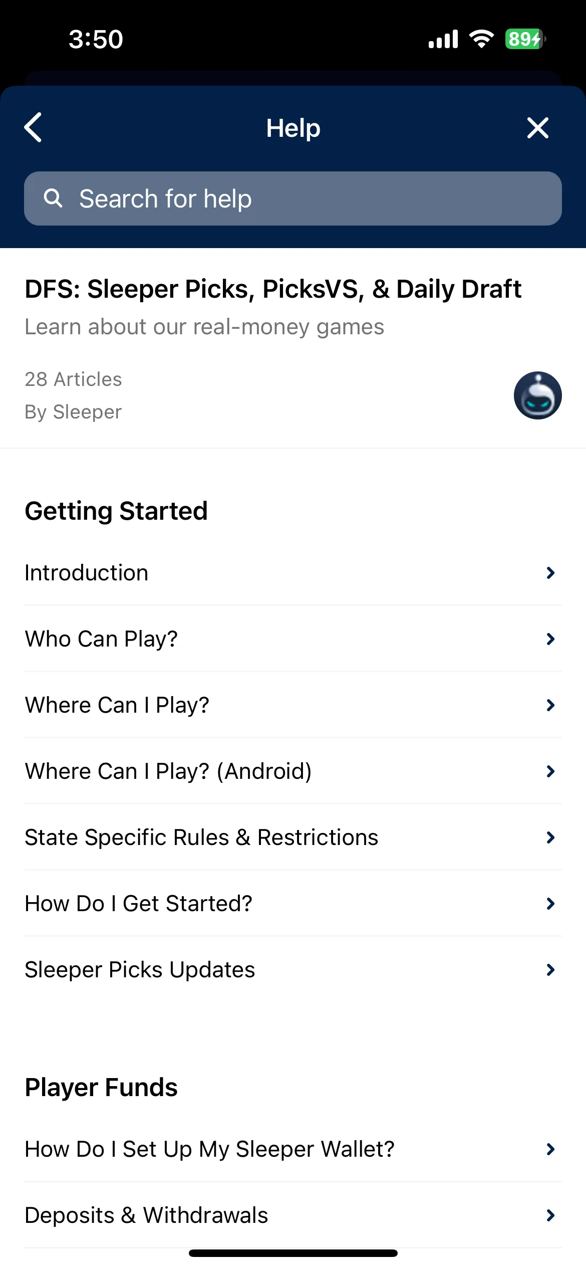Click the Sleeper robot avatar icon
586x1269 pixels.
click(537, 395)
